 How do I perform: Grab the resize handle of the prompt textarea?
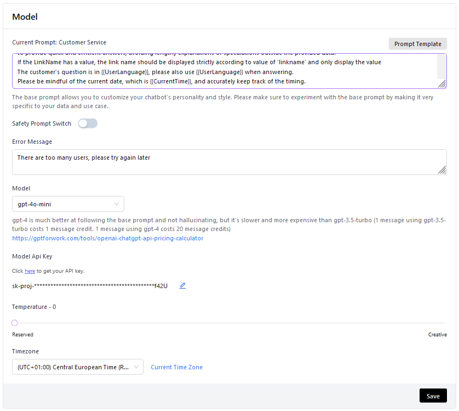pyautogui.click(x=441, y=84)
